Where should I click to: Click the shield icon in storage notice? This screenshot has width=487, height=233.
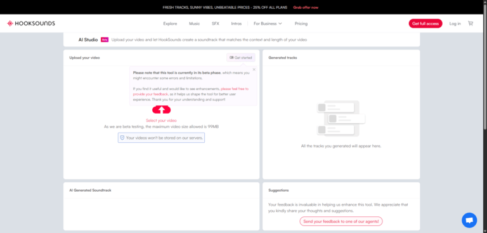tap(122, 138)
